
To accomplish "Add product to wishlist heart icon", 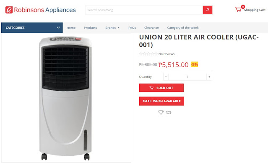I will [161, 112].
